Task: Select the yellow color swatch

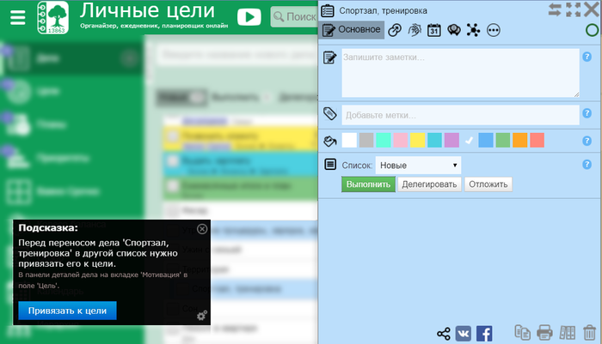Action: coord(417,140)
